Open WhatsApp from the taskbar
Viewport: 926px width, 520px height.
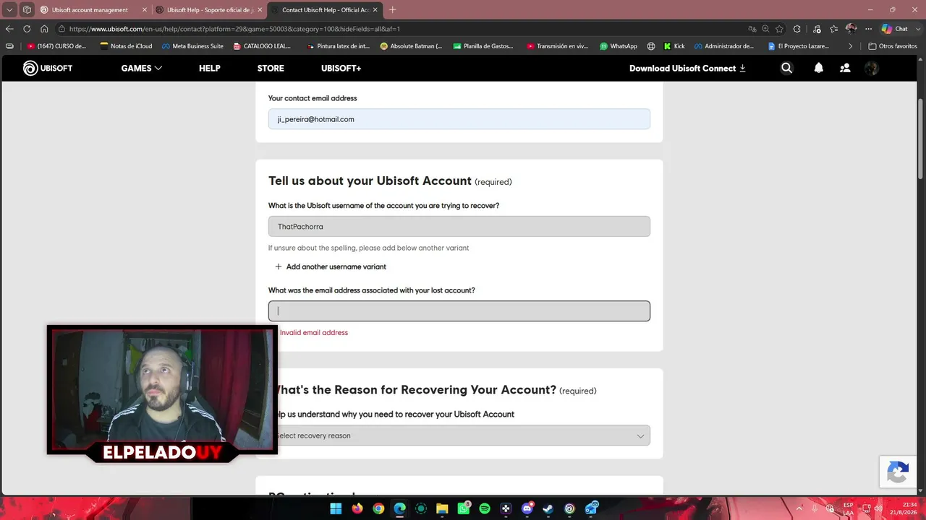[463, 508]
